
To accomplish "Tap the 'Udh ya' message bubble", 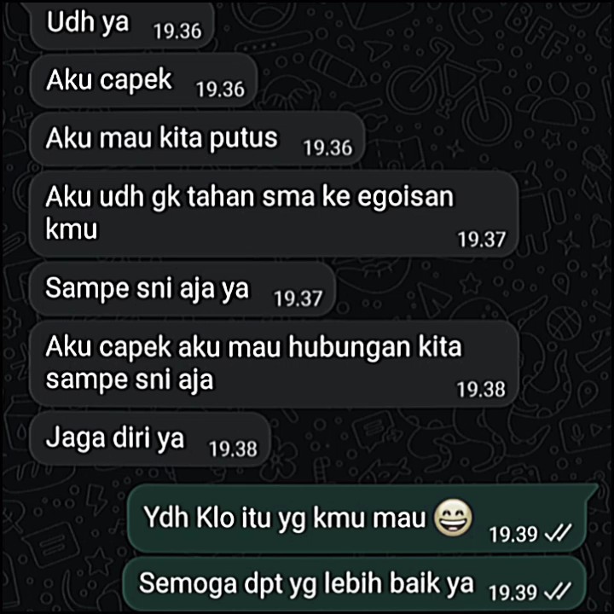I will pos(122,24).
